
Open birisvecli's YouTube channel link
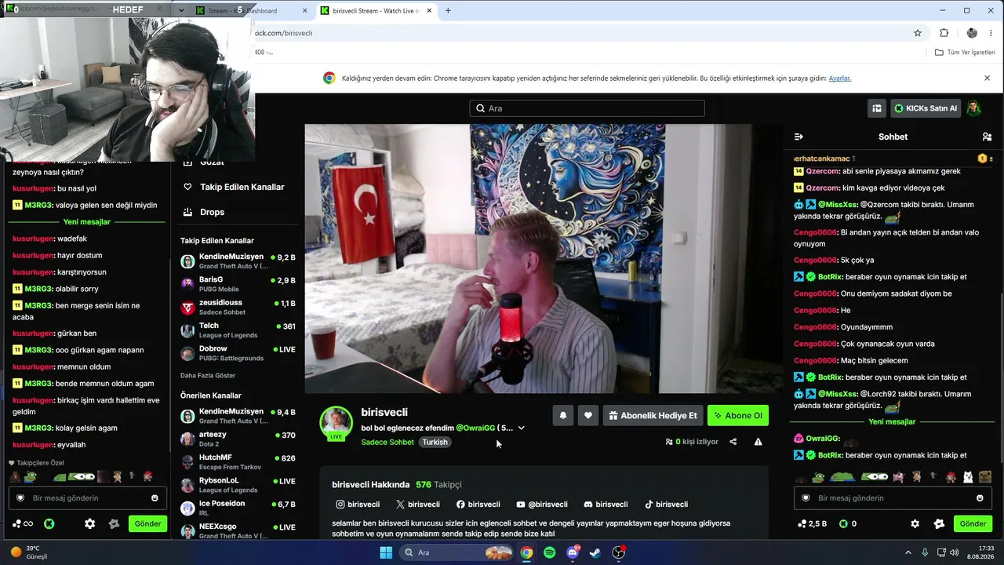tap(542, 505)
